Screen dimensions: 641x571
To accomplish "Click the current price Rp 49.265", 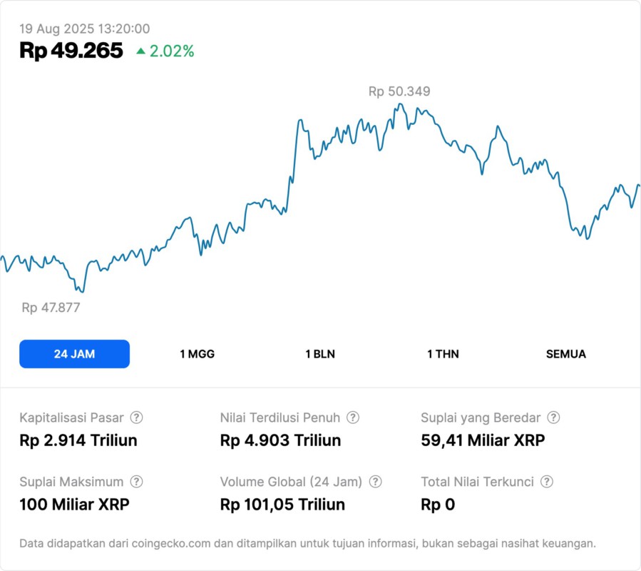I will point(71,51).
